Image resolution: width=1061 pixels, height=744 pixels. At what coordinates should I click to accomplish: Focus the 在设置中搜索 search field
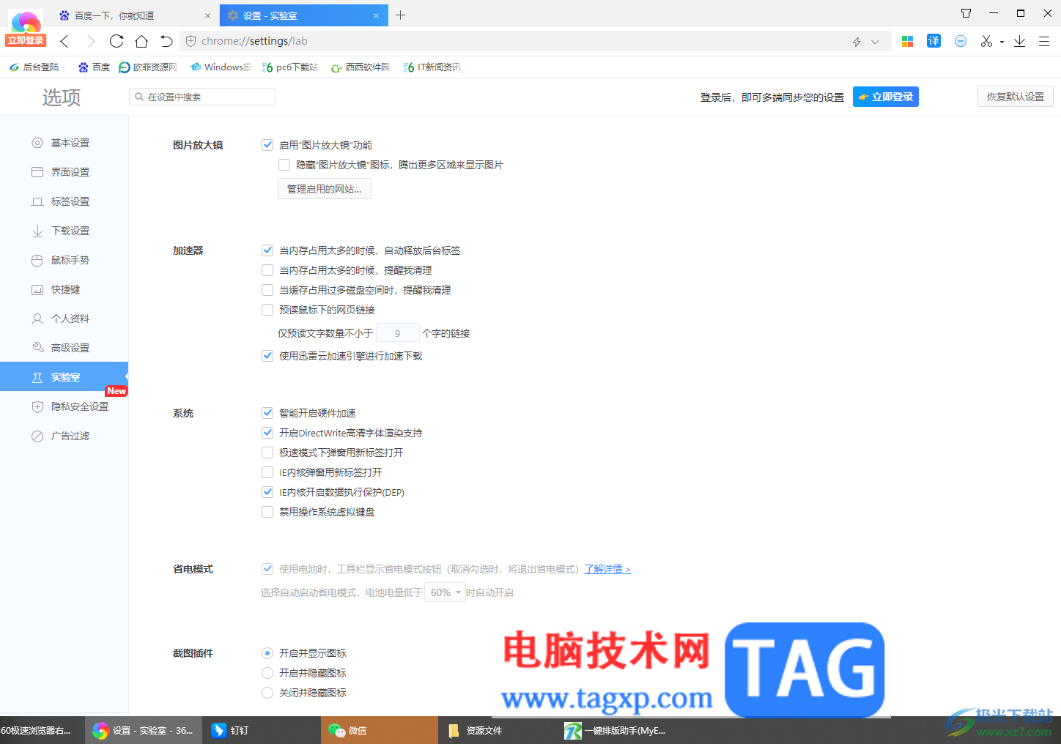[202, 97]
